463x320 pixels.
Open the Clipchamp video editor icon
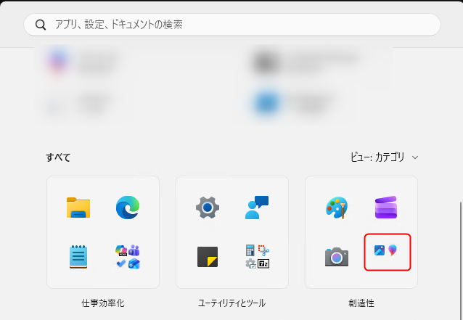(x=386, y=208)
